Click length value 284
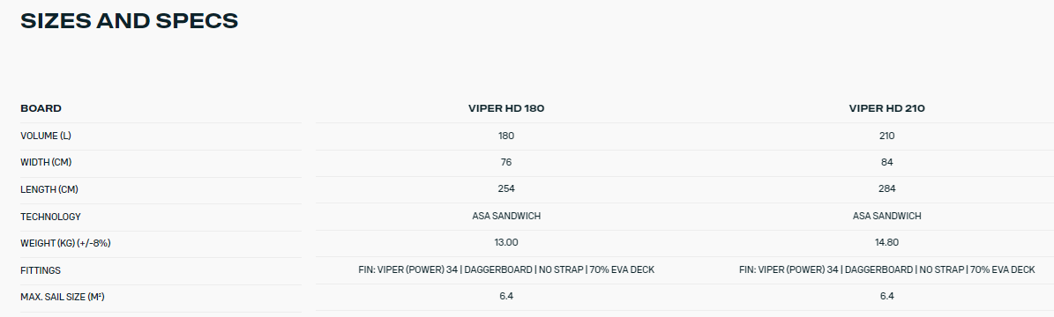The height and width of the screenshot is (317, 1054). click(x=886, y=188)
